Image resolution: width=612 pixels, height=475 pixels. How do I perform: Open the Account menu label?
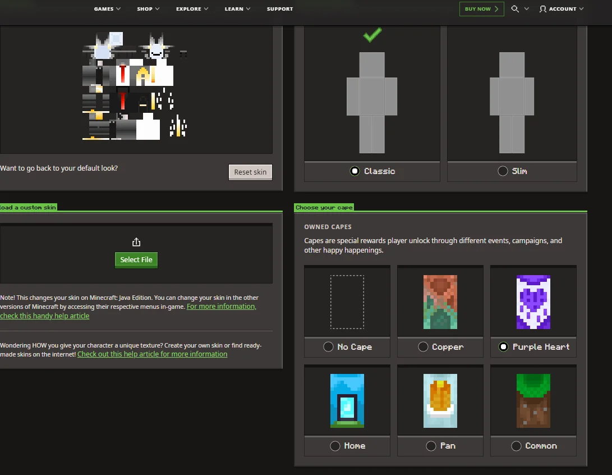(563, 8)
